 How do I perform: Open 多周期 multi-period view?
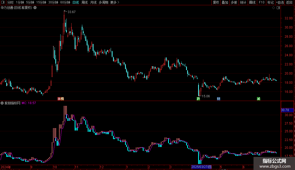coord(103,2)
